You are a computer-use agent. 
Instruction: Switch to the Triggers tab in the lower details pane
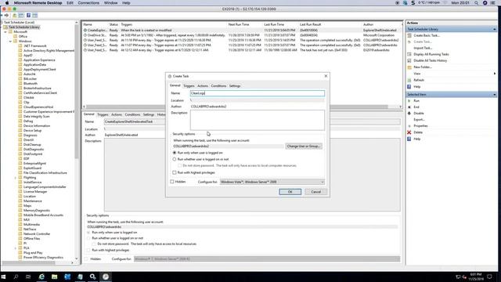(103, 114)
